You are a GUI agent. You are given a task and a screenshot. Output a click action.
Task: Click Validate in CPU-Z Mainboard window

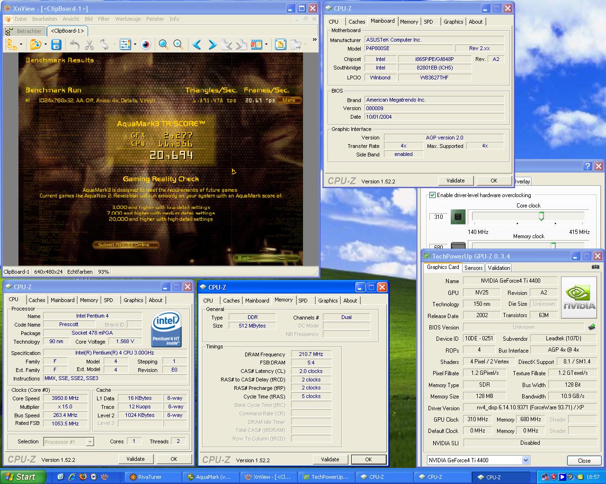point(455,181)
